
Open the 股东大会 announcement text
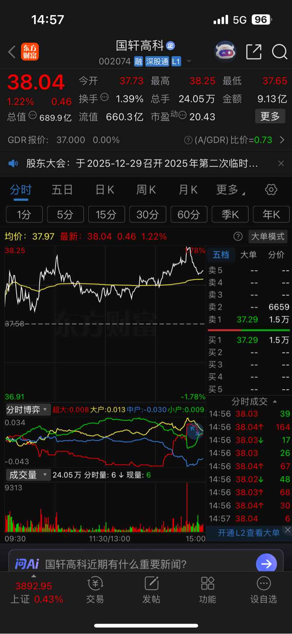point(142,164)
